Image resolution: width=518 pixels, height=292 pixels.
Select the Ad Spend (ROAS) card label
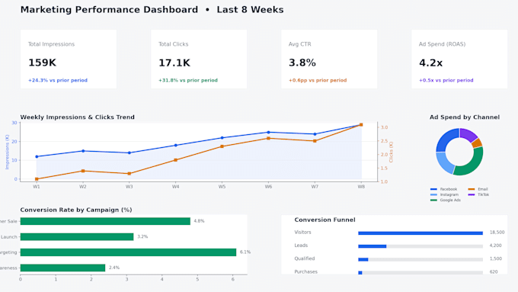[442, 44]
